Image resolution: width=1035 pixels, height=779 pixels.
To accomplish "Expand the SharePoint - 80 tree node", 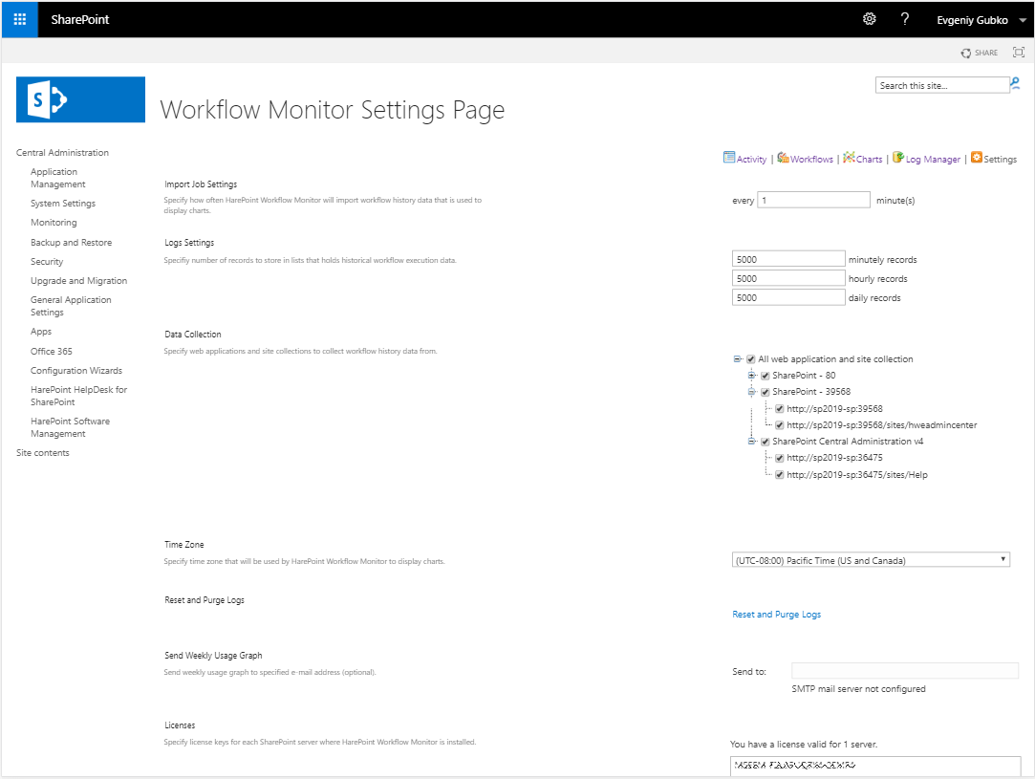I will point(752,376).
